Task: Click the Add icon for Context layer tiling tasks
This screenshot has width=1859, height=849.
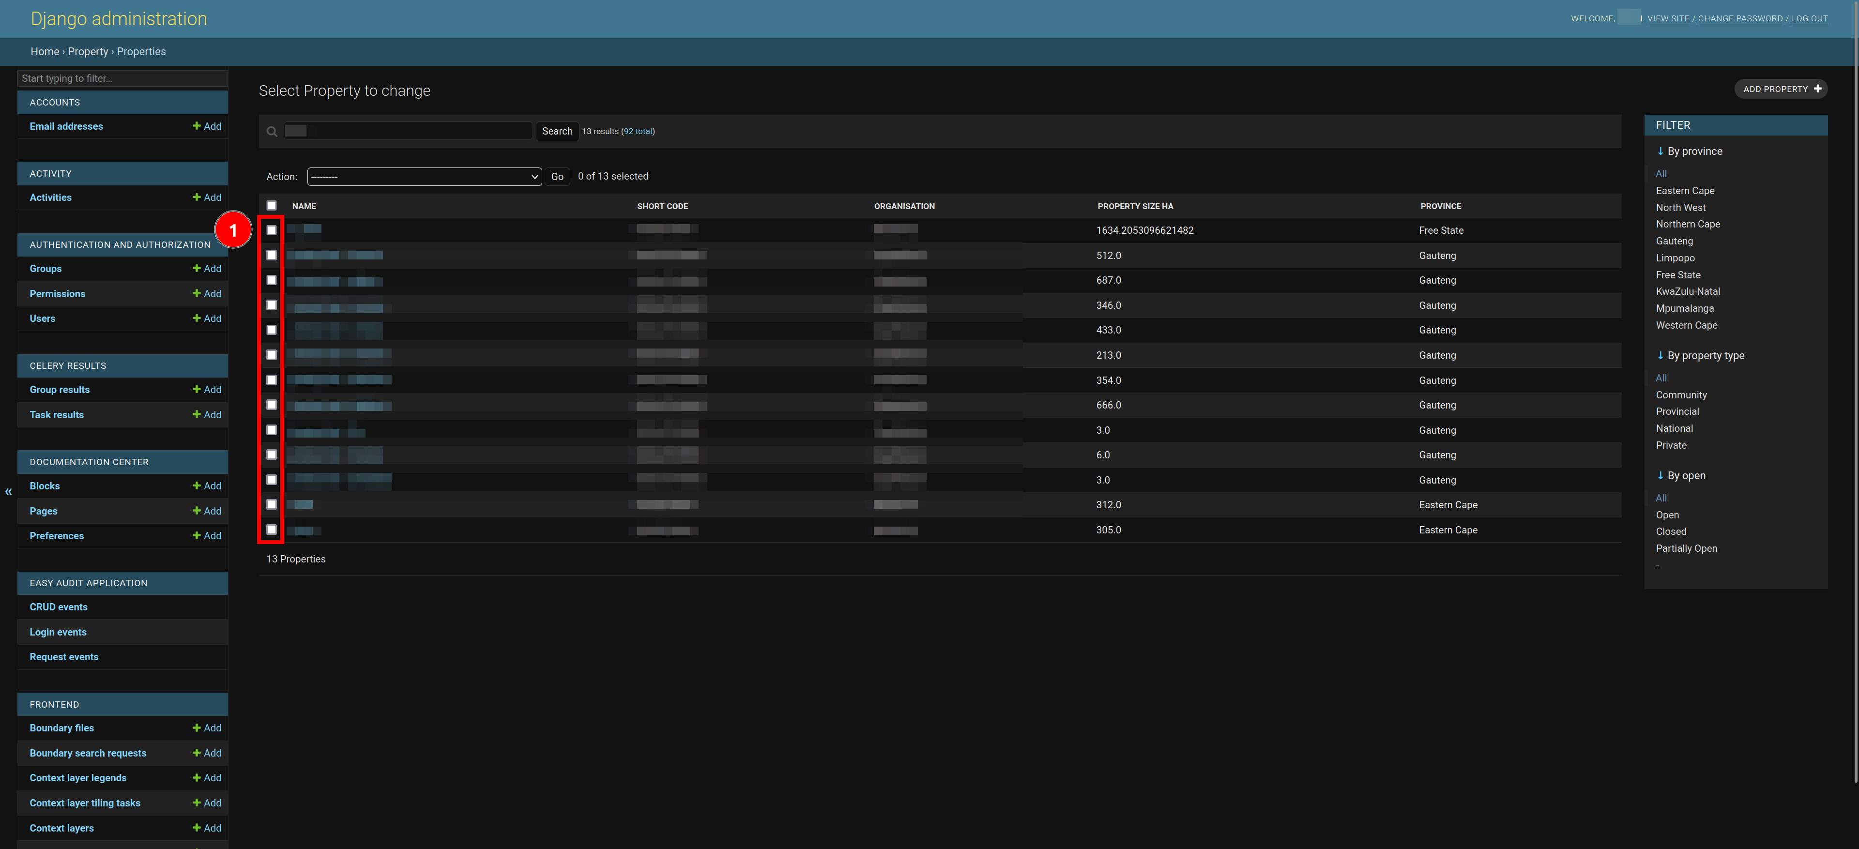Action: (196, 803)
